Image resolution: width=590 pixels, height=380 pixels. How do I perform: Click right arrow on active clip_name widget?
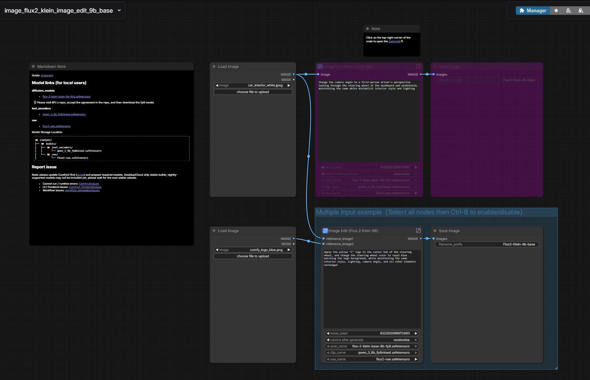click(416, 353)
